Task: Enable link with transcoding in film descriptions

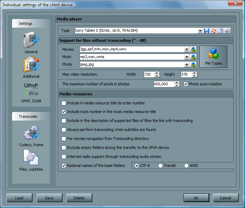Action: tap(64, 121)
